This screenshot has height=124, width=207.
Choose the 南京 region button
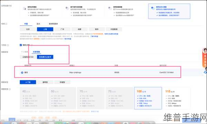click(97, 29)
